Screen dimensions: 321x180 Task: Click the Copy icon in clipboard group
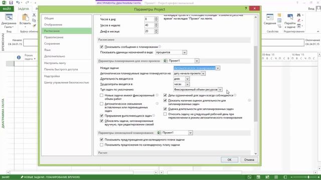point(34,20)
